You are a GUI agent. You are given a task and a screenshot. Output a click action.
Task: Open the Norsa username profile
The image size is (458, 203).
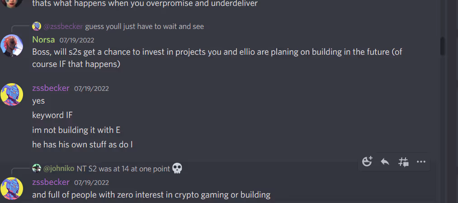(x=43, y=39)
